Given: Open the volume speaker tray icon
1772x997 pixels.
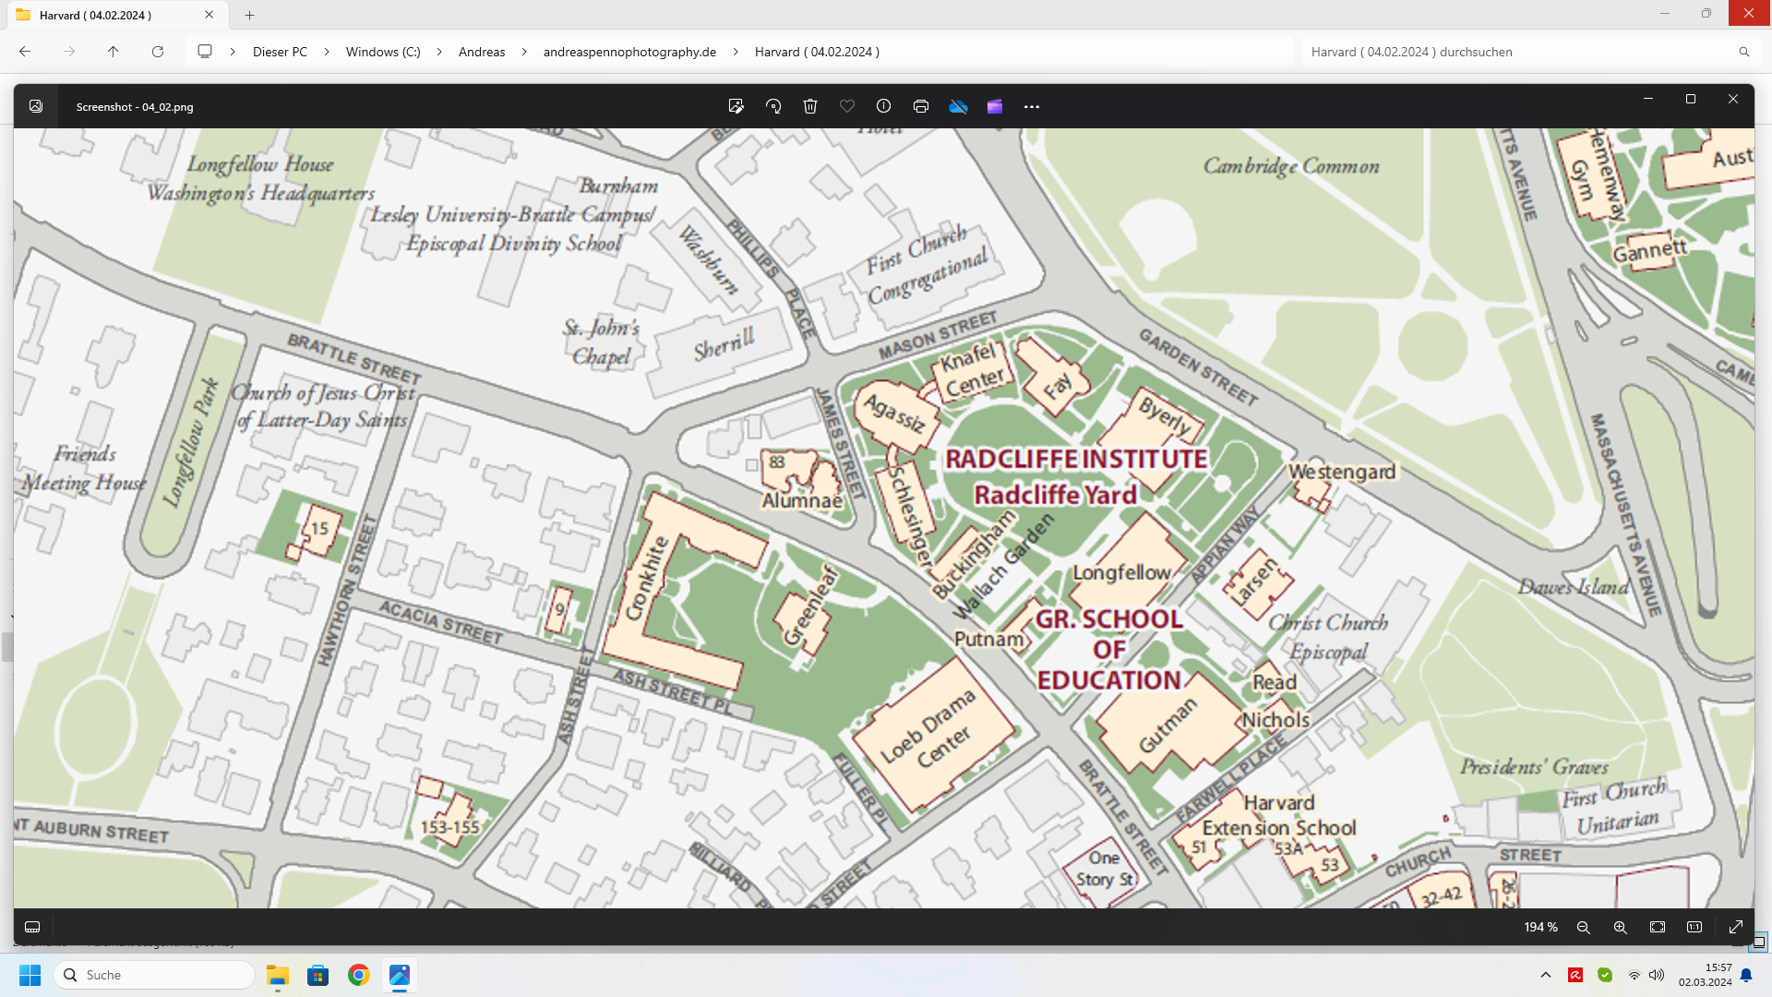Looking at the screenshot, I should pos(1657,975).
